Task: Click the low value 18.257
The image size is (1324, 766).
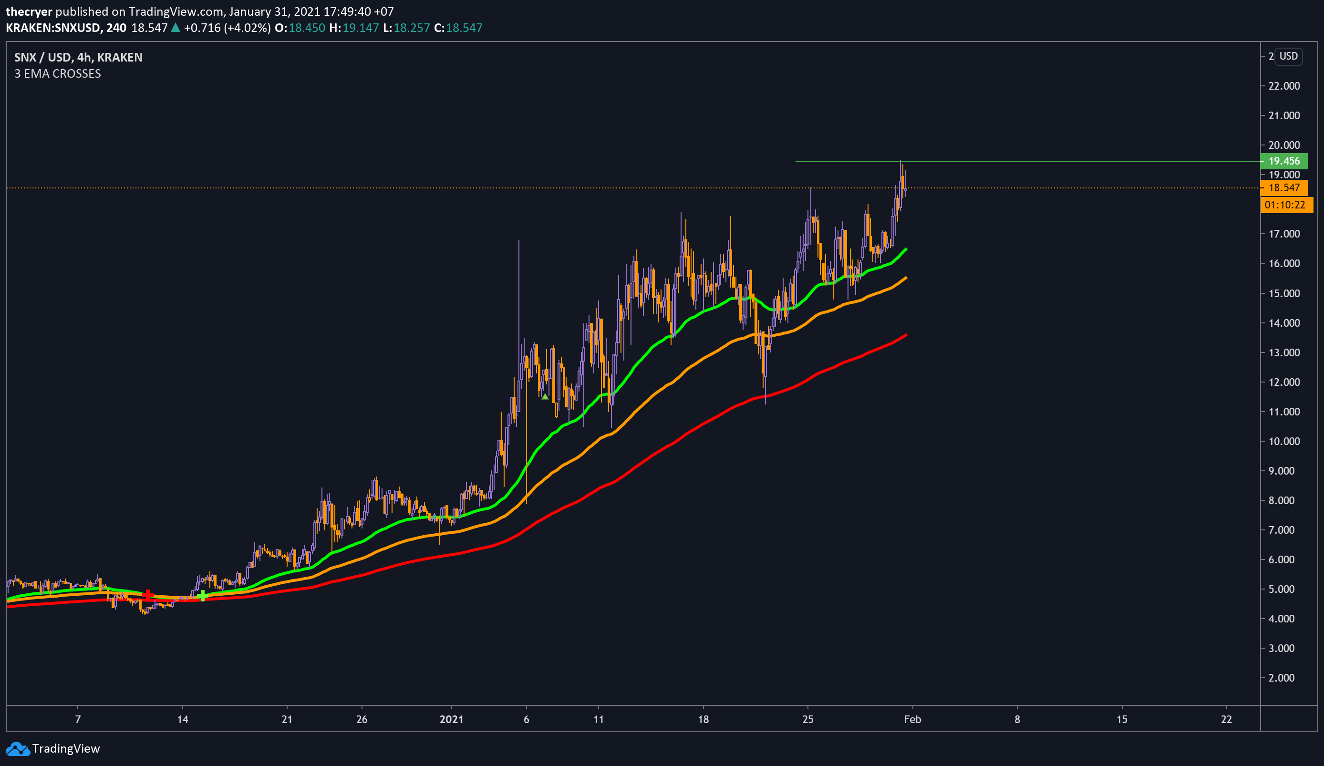Action: pos(412,28)
